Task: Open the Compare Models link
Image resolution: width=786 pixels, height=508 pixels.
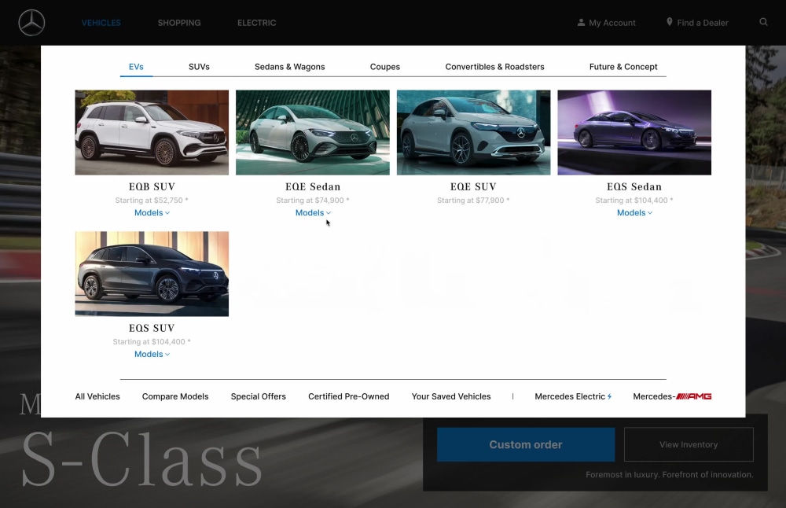Action: coord(175,396)
